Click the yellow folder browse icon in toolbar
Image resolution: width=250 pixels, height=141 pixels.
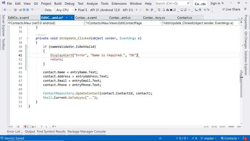pos(147,10)
